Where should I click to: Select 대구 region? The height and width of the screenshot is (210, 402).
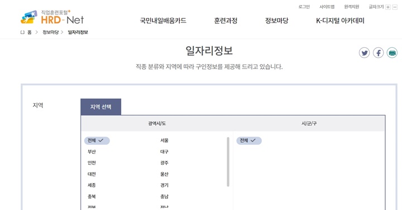pyautogui.click(x=164, y=152)
